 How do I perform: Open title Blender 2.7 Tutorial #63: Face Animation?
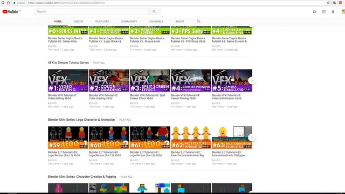pos(228,154)
